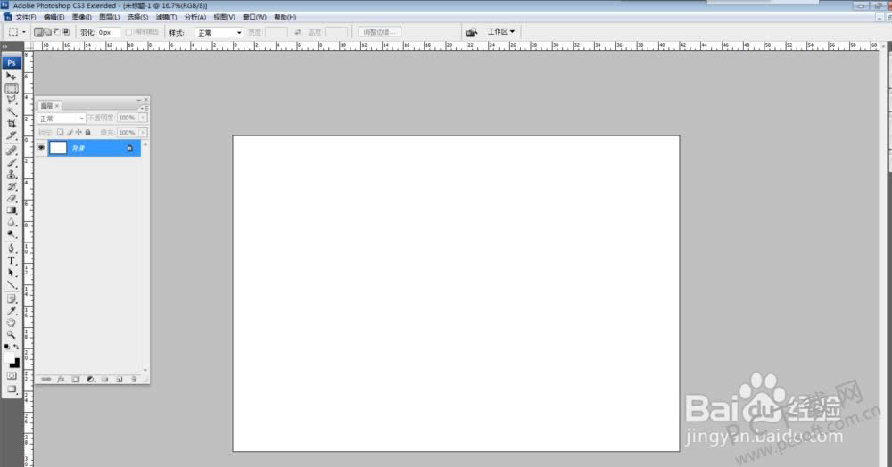Select the Move tool
The image size is (892, 467).
click(x=12, y=77)
